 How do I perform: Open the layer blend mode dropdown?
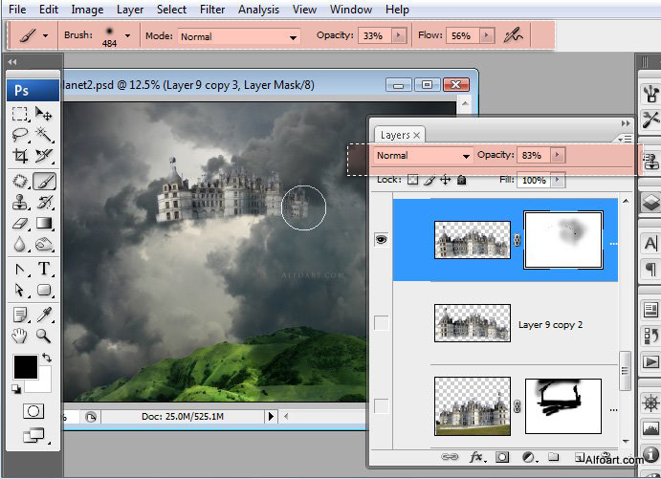[x=423, y=156]
